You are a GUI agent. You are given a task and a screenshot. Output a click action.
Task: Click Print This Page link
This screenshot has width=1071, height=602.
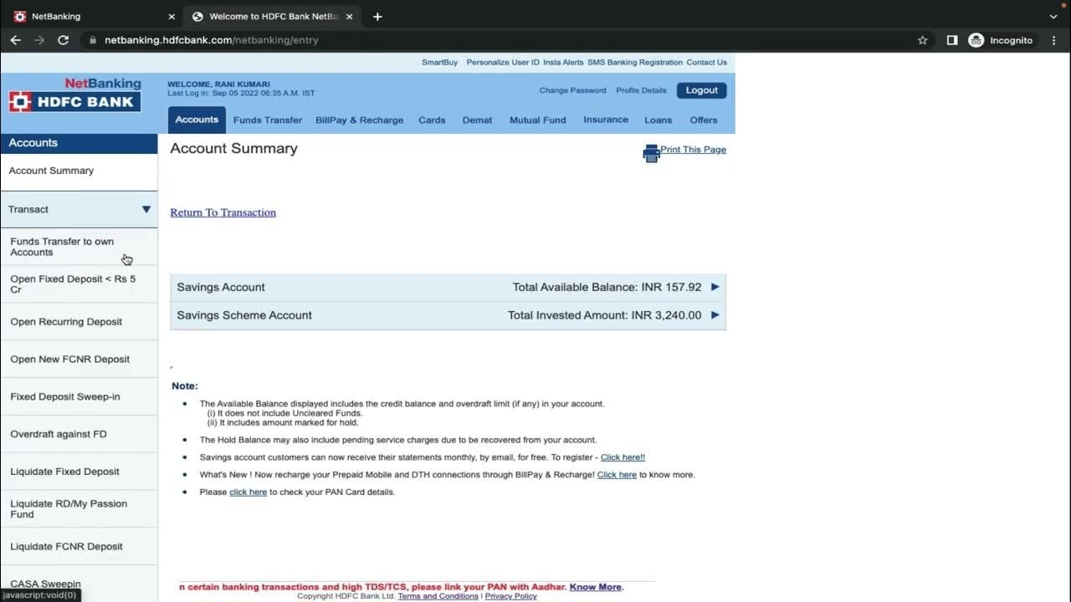pyautogui.click(x=694, y=150)
